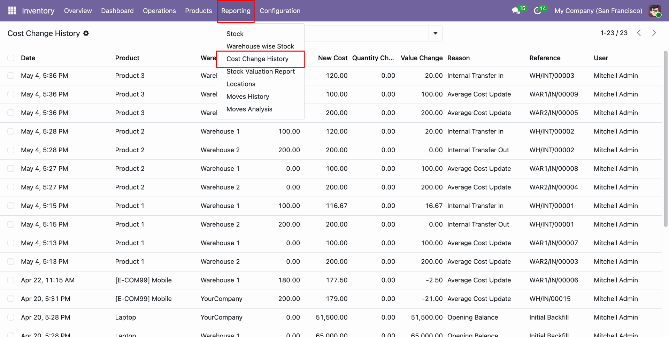Open the search options dropdown arrow
The width and height of the screenshot is (669, 337).
[x=435, y=33]
